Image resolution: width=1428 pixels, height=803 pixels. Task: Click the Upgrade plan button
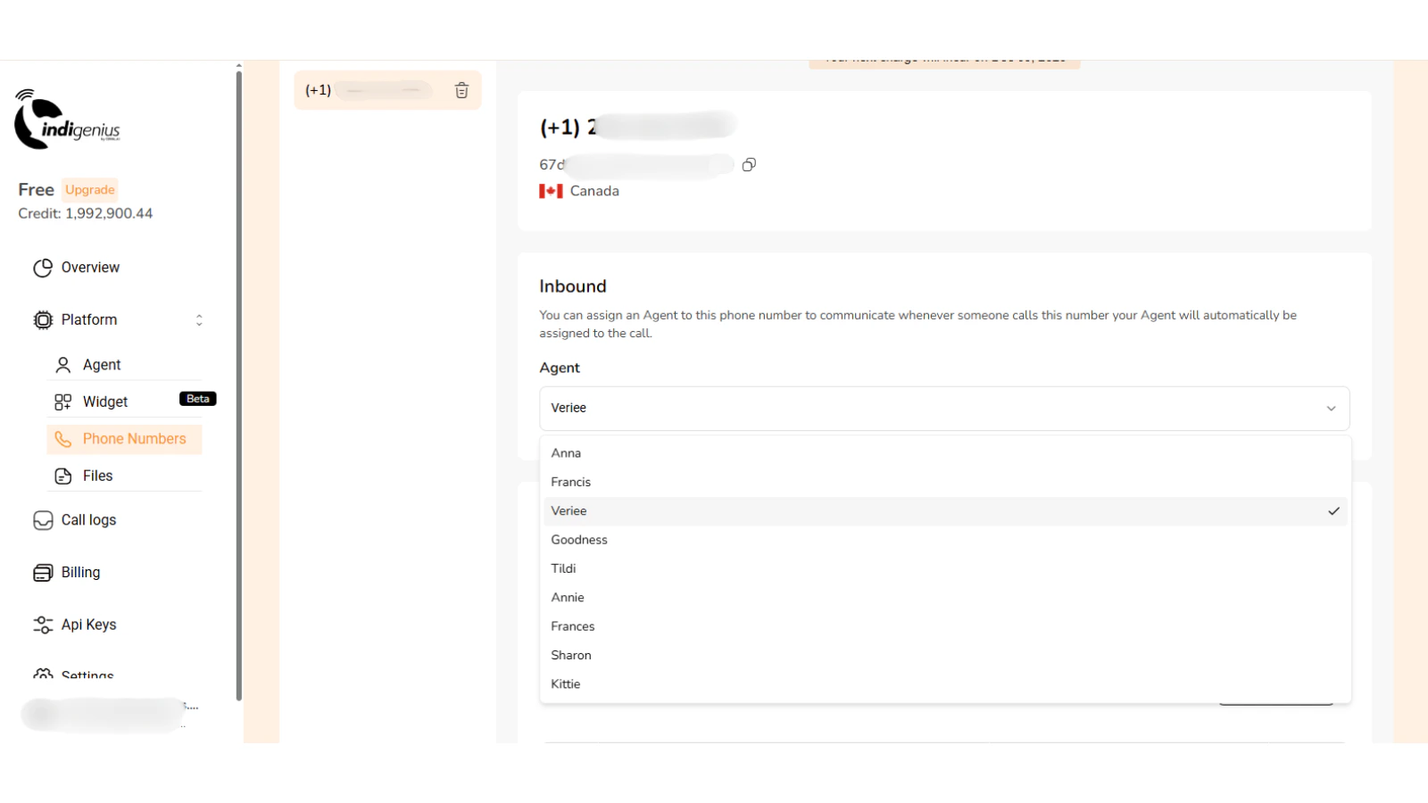(90, 189)
